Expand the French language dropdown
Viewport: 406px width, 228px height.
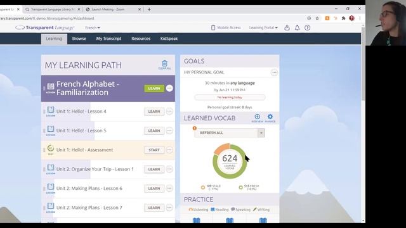pyautogui.click(x=93, y=28)
